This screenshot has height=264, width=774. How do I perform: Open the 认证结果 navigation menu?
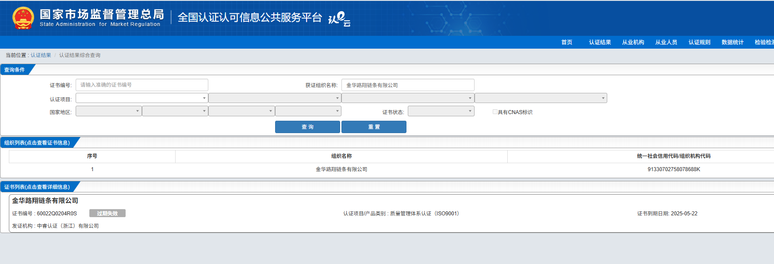coord(600,42)
